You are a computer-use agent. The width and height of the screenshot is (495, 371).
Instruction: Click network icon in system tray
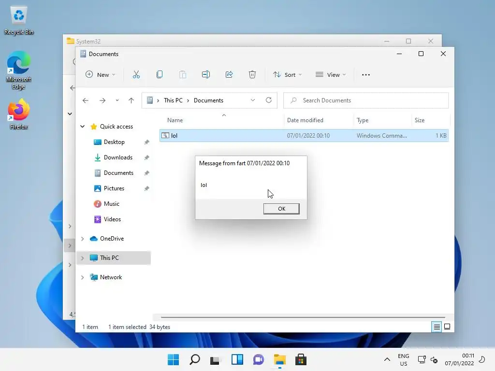pos(422,359)
